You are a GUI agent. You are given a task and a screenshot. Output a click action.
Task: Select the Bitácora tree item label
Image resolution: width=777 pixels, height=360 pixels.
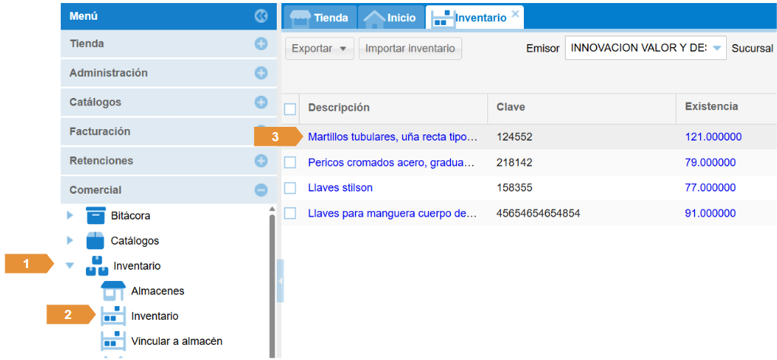tap(130, 216)
